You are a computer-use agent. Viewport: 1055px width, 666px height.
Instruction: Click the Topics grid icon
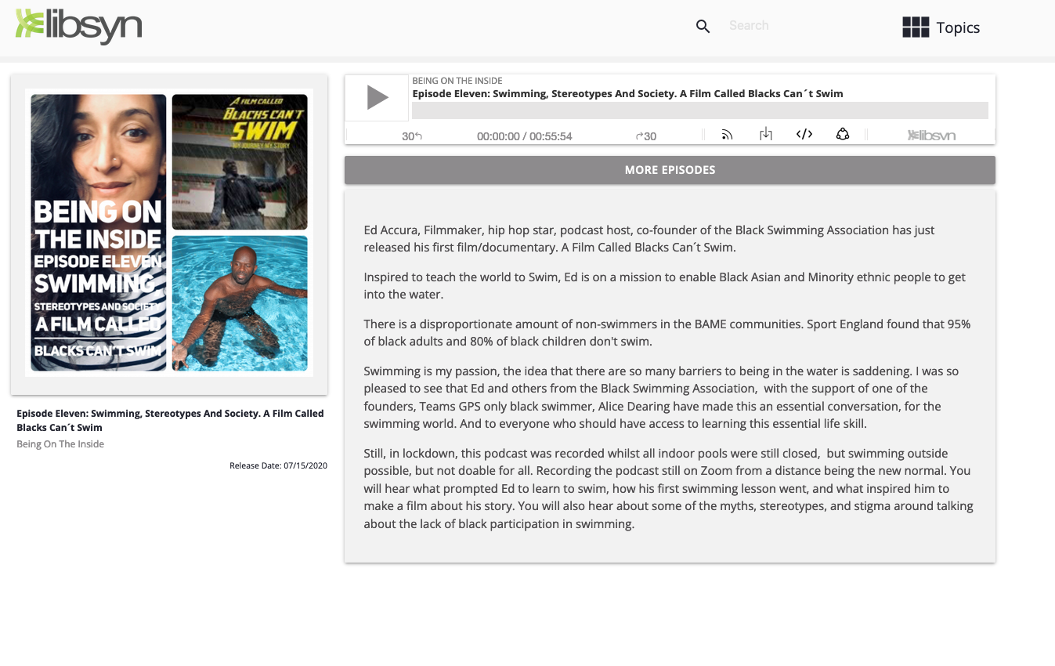pyautogui.click(x=915, y=27)
